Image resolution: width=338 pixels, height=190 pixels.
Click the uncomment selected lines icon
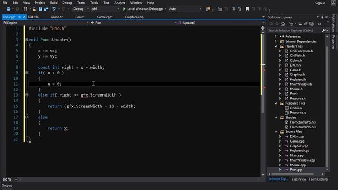tap(239, 9)
